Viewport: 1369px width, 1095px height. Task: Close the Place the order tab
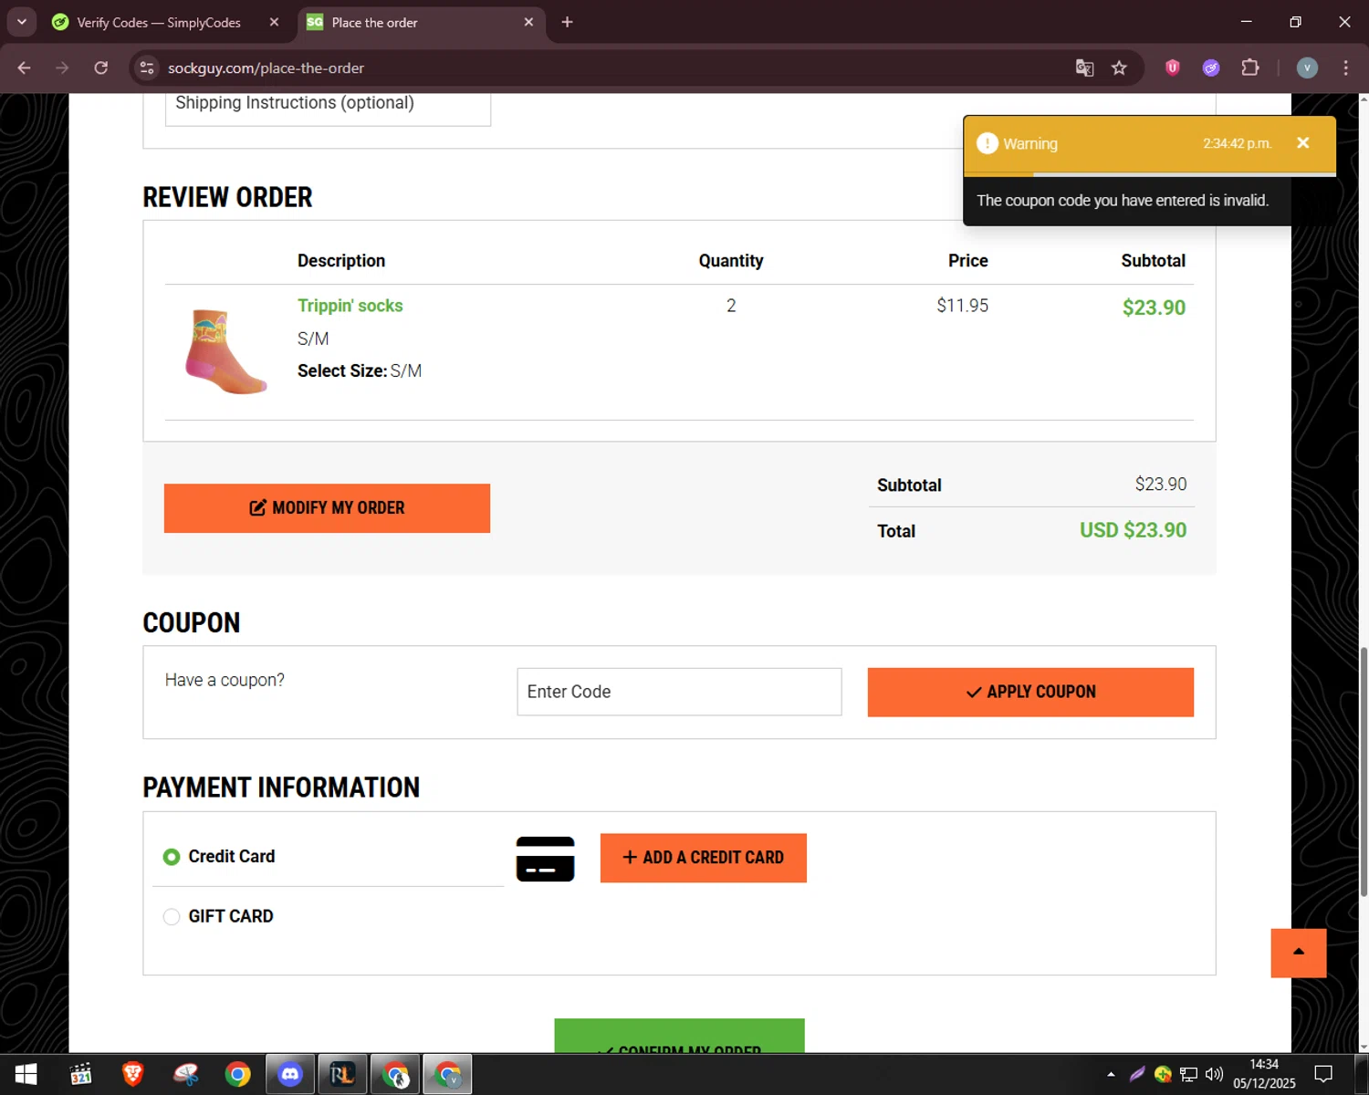click(528, 22)
